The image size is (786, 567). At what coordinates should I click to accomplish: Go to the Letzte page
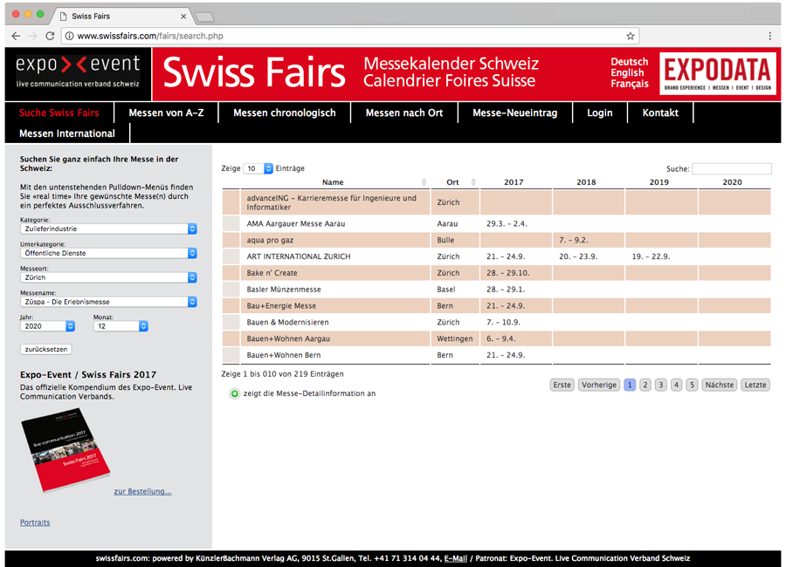pyautogui.click(x=755, y=385)
